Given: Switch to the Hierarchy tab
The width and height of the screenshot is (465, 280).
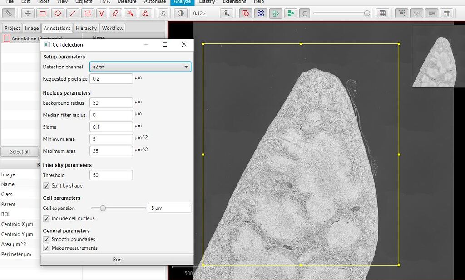Looking at the screenshot, I should point(86,28).
